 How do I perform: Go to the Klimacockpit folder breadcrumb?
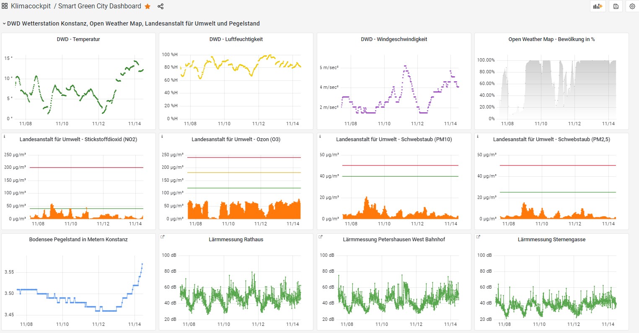pyautogui.click(x=31, y=6)
